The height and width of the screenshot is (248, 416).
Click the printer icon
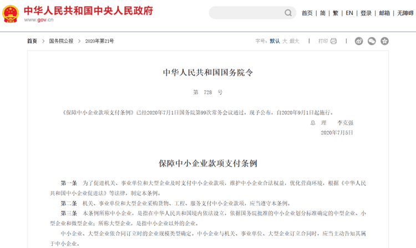click(333, 41)
